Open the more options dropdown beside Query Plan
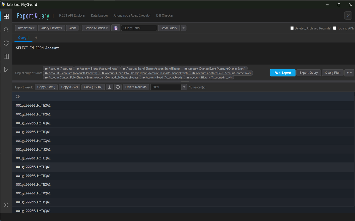Viewport: 355px width, 221px height. point(349,73)
